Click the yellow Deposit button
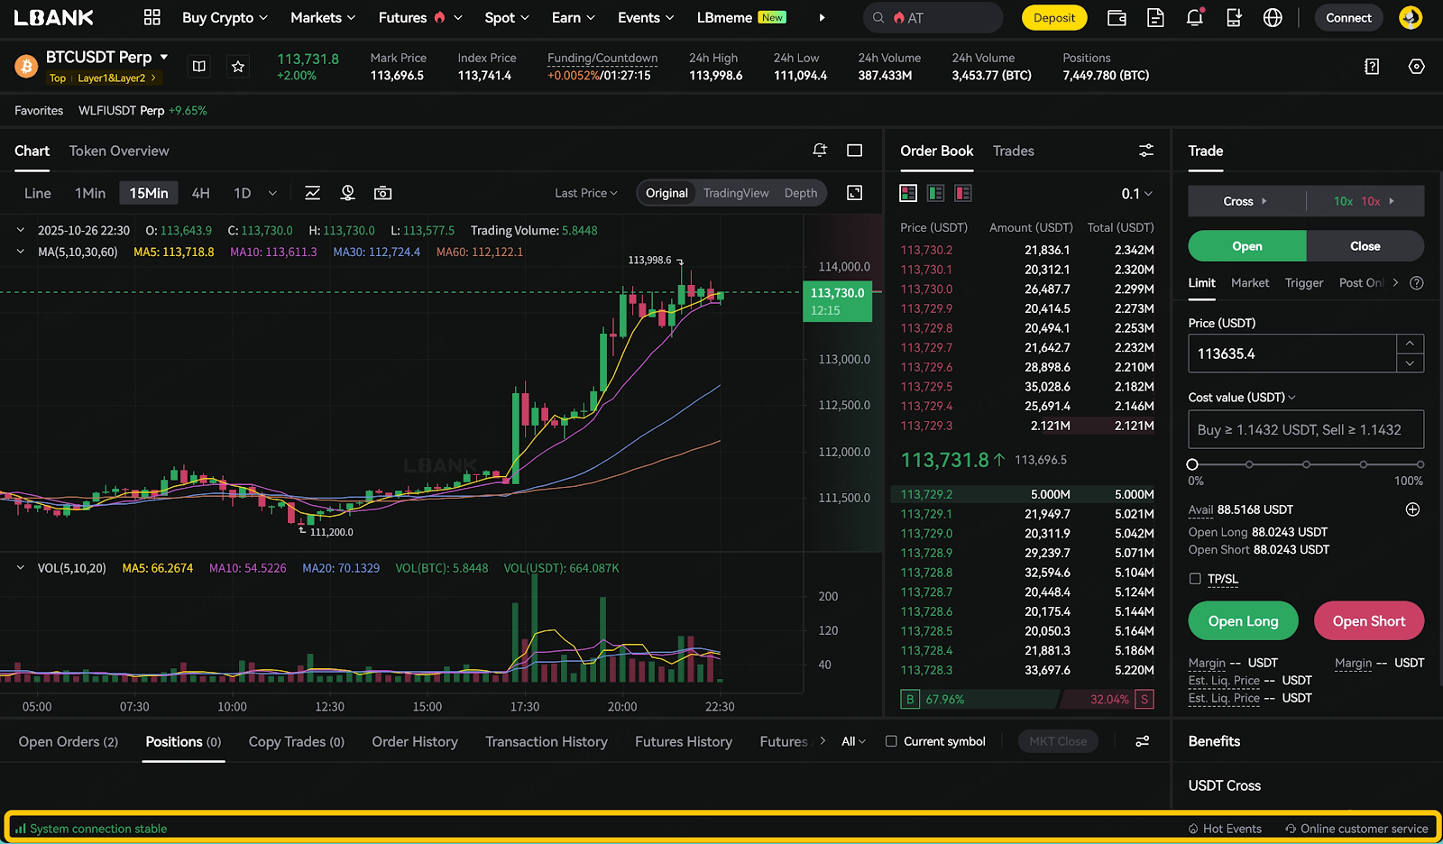The image size is (1443, 844). point(1054,18)
